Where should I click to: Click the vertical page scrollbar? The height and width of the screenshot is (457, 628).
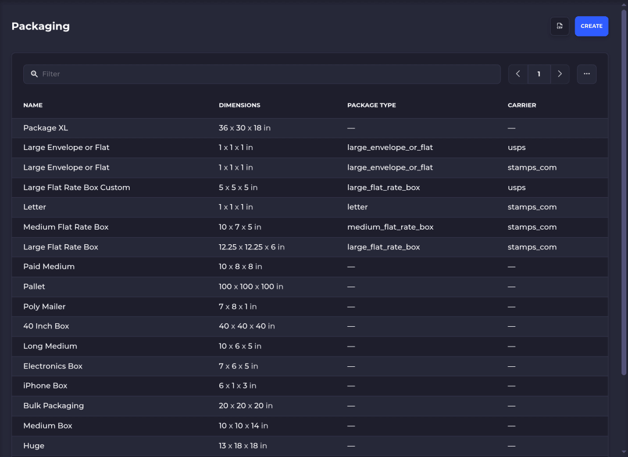click(x=623, y=192)
